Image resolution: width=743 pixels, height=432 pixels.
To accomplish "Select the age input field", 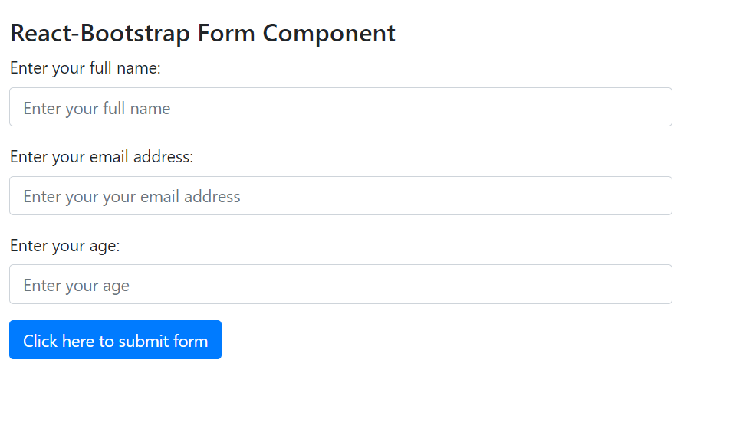I will click(340, 284).
